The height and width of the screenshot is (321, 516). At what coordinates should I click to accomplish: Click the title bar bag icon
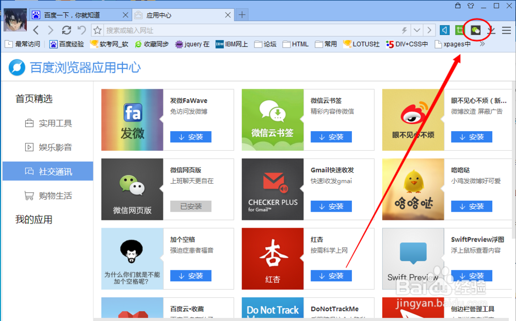pyautogui.click(x=458, y=5)
